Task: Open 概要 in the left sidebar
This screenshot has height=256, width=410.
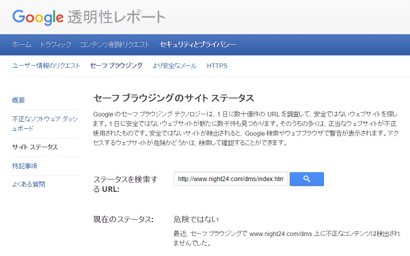Action: [x=18, y=100]
